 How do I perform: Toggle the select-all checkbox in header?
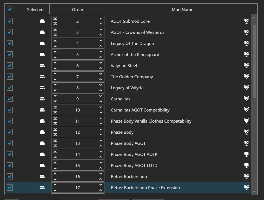[10, 9]
